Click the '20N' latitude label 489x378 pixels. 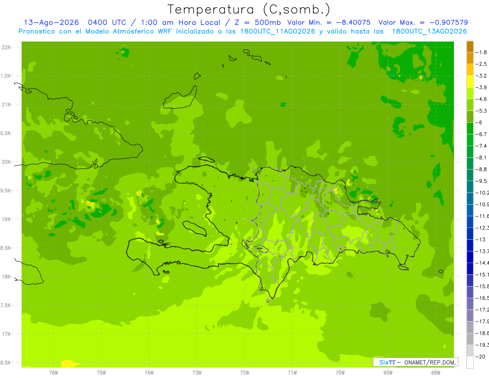(7, 162)
